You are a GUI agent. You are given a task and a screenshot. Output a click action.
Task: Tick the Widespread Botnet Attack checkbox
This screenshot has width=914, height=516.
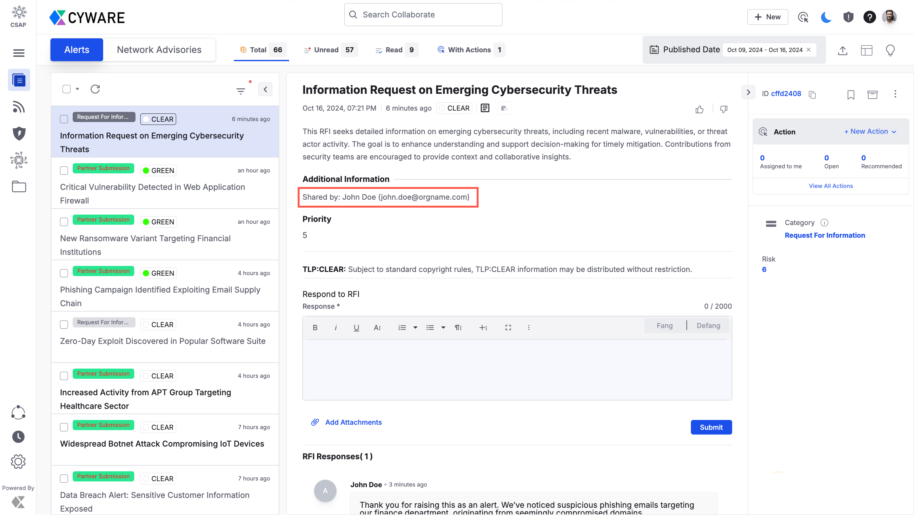tap(64, 427)
